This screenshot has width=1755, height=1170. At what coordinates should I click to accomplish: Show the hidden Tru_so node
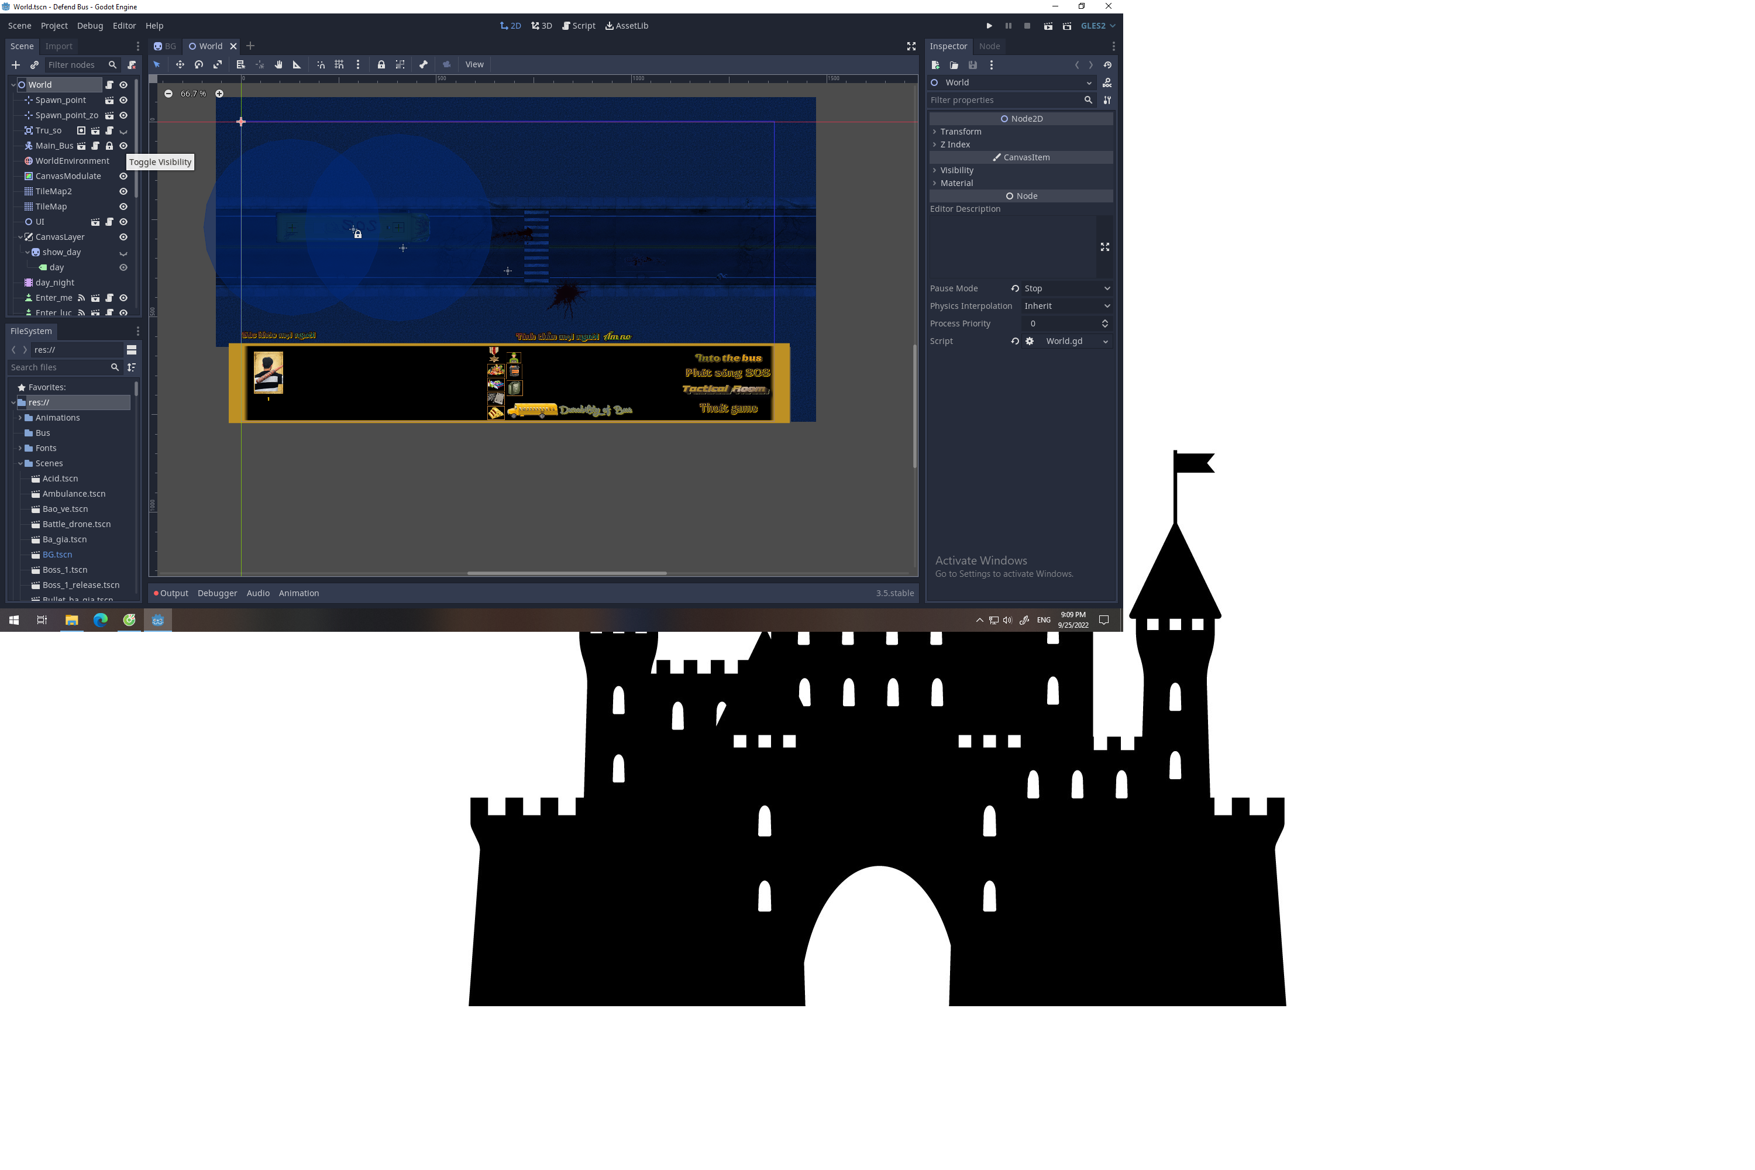click(123, 130)
